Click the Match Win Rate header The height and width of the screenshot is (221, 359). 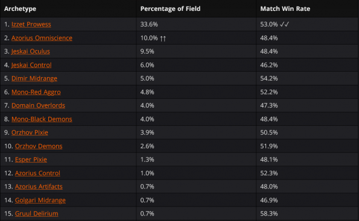285,8
